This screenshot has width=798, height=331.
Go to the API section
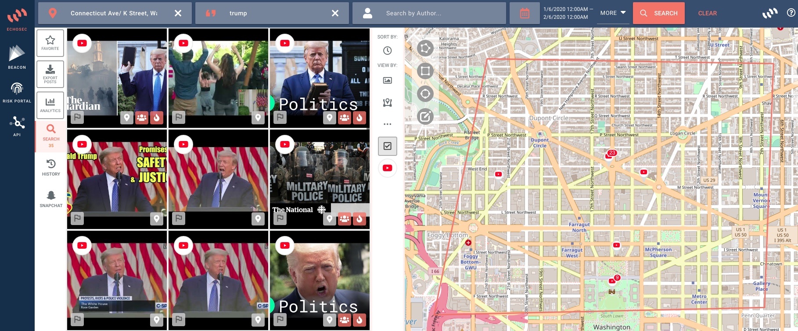click(17, 126)
